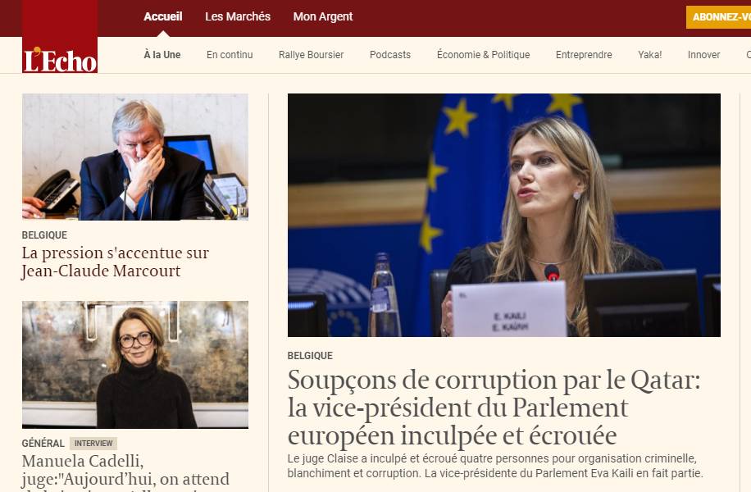Select Économie & Politique menu item
Viewport: 751px width, 492px height.
coord(483,55)
